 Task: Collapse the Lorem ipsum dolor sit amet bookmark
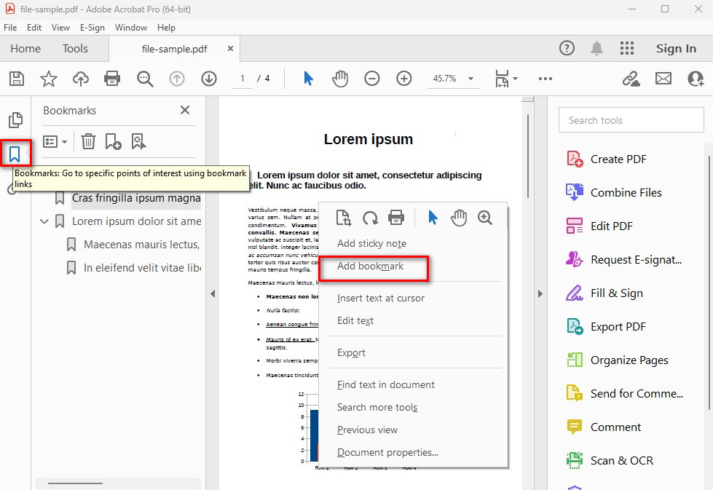[x=44, y=221]
